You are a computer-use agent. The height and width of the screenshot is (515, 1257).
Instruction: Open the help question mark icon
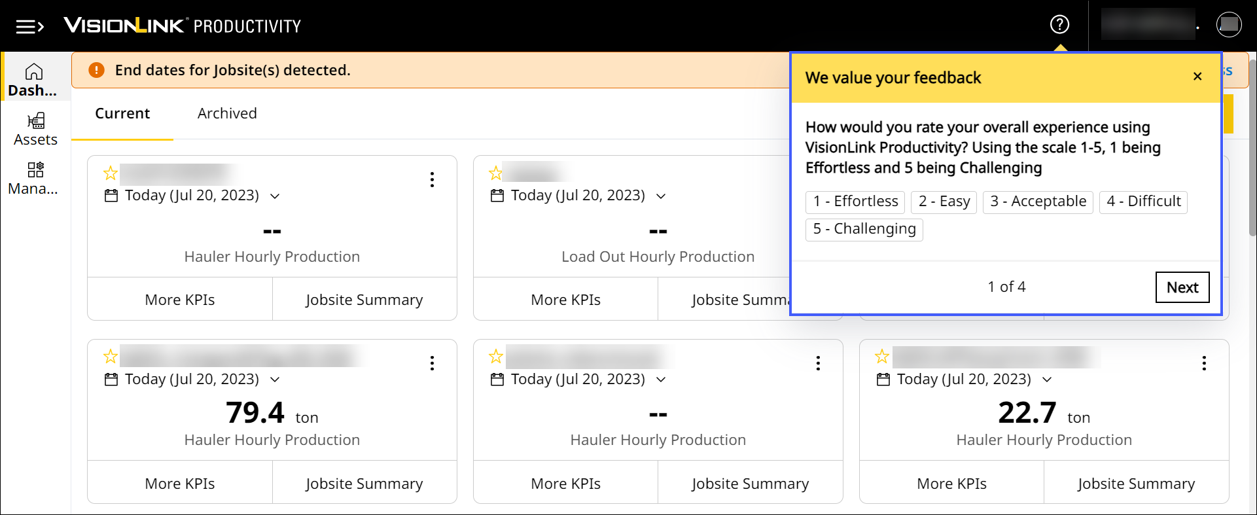coord(1059,25)
